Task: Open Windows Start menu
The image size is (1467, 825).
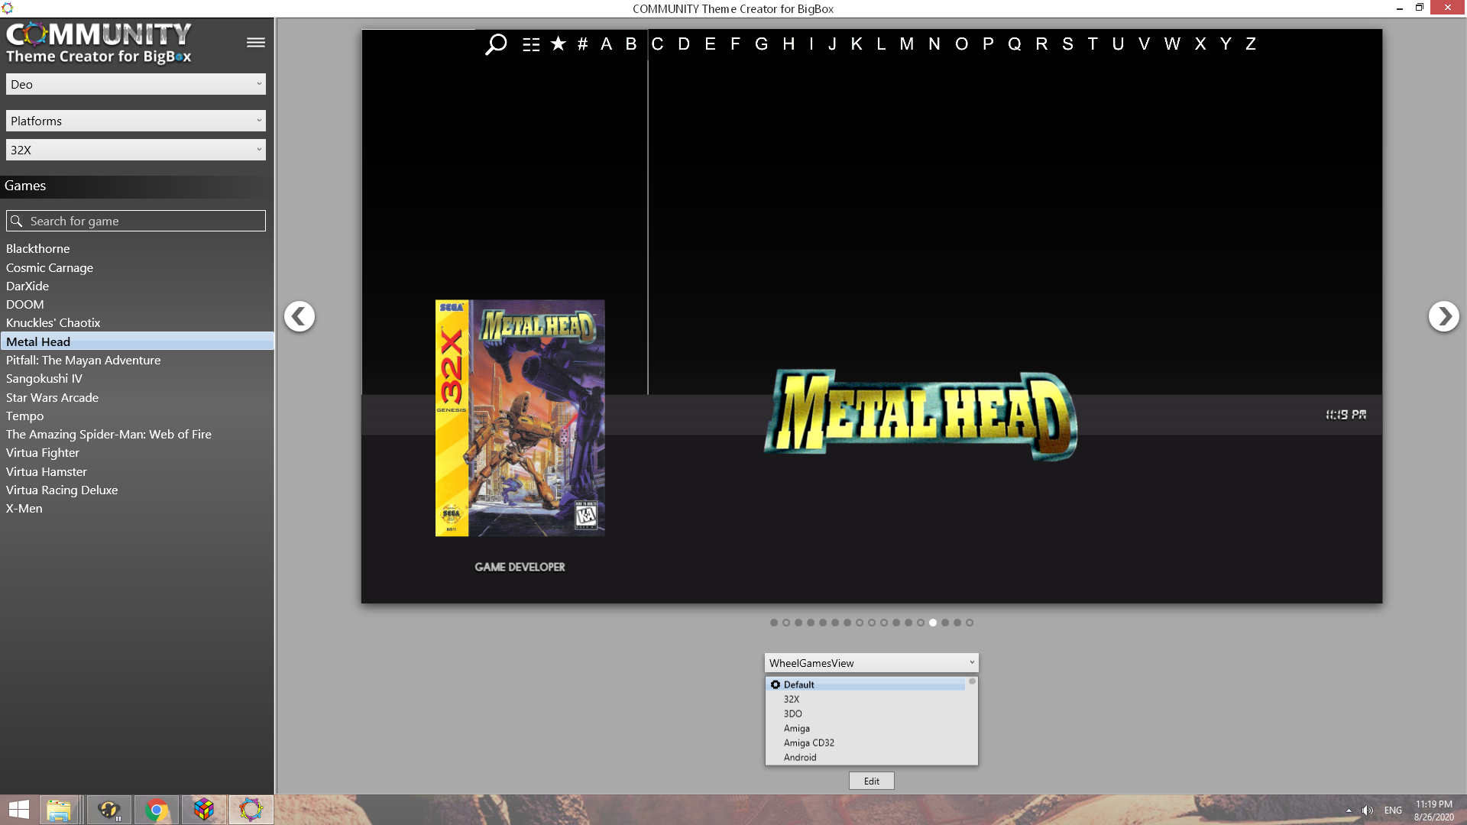Action: tap(18, 810)
